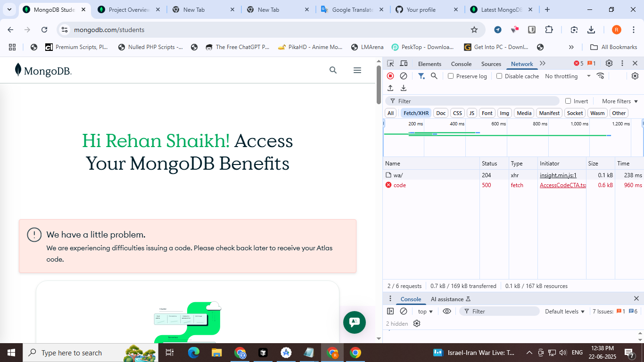Open the MongoDB hamburger menu
Image resolution: width=644 pixels, height=362 pixels.
[x=357, y=70]
